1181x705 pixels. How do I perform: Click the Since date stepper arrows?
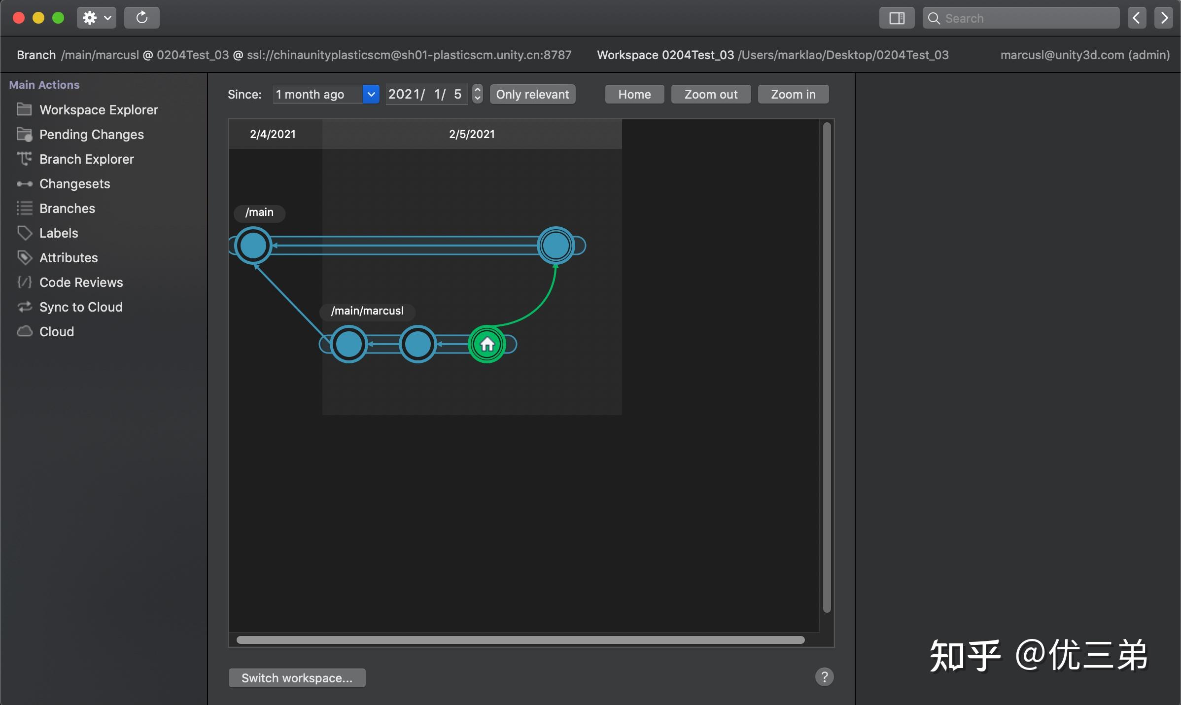(x=477, y=94)
